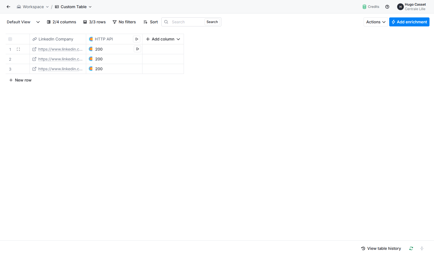Open the Add column dropdown
434x256 pixels.
coord(163,39)
